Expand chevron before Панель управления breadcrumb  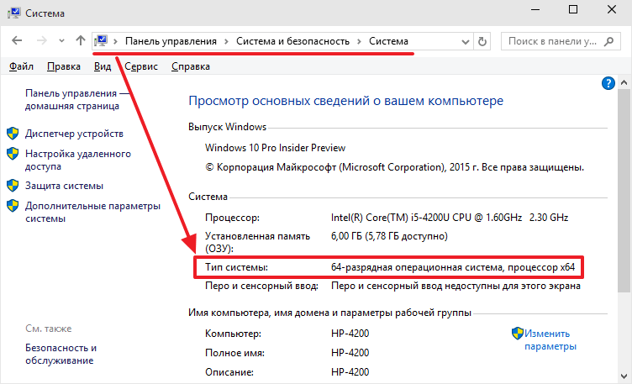click(115, 41)
